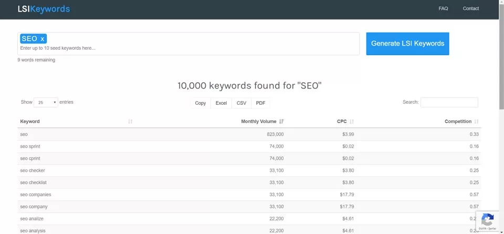Select the 'seo companies' keyword cell
Image resolution: width=504 pixels, height=234 pixels.
pyautogui.click(x=35, y=195)
